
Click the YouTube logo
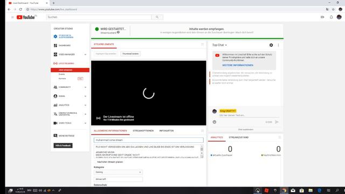(x=26, y=17)
